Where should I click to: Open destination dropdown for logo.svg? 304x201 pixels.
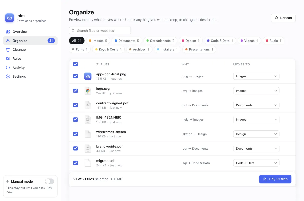pos(256,91)
